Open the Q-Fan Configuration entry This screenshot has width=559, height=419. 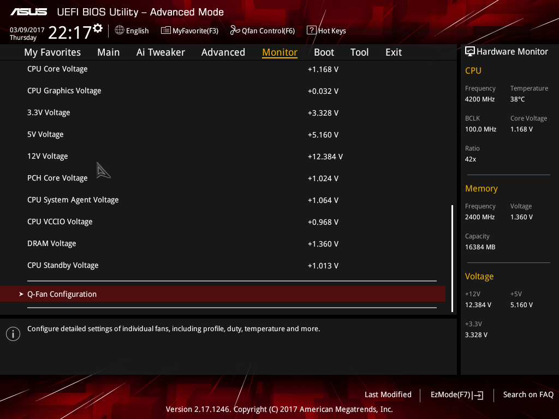223,294
